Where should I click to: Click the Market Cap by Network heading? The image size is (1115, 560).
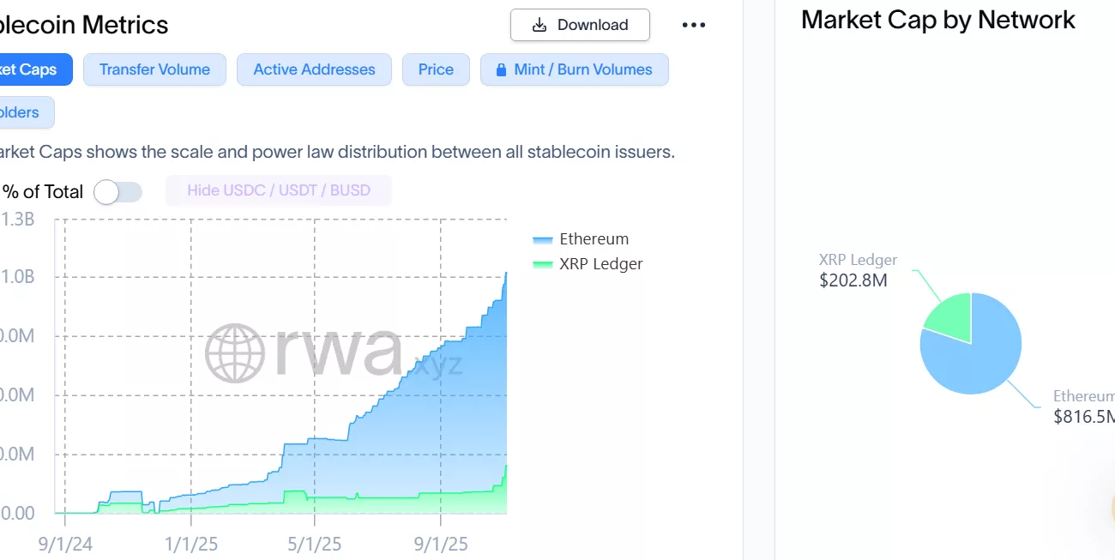pos(937,20)
